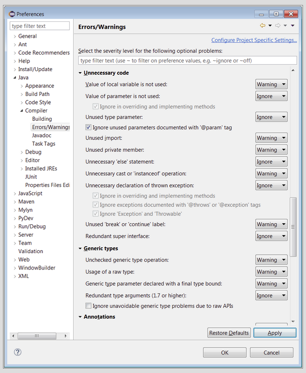
Task: Click the Restore Defaults button
Action: (x=229, y=333)
